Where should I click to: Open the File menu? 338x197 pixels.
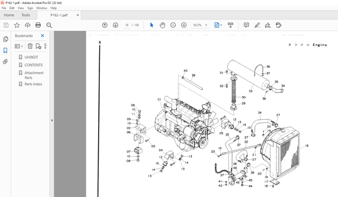(x=4, y=8)
